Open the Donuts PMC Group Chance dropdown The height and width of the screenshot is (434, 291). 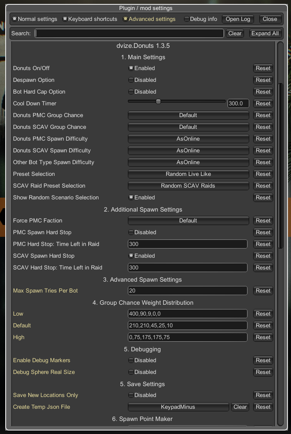pyautogui.click(x=188, y=115)
